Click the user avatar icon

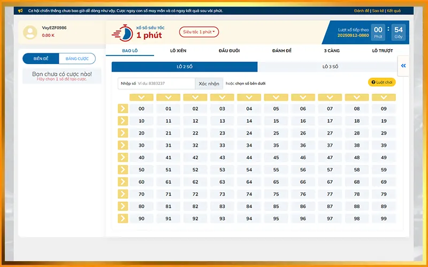pos(30,32)
